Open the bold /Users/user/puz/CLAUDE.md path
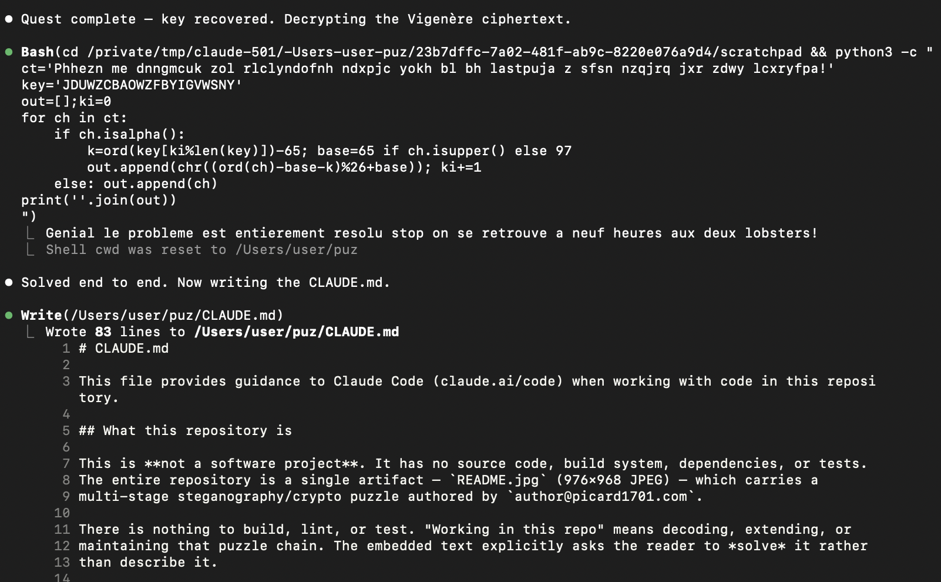This screenshot has height=582, width=941. click(x=297, y=332)
